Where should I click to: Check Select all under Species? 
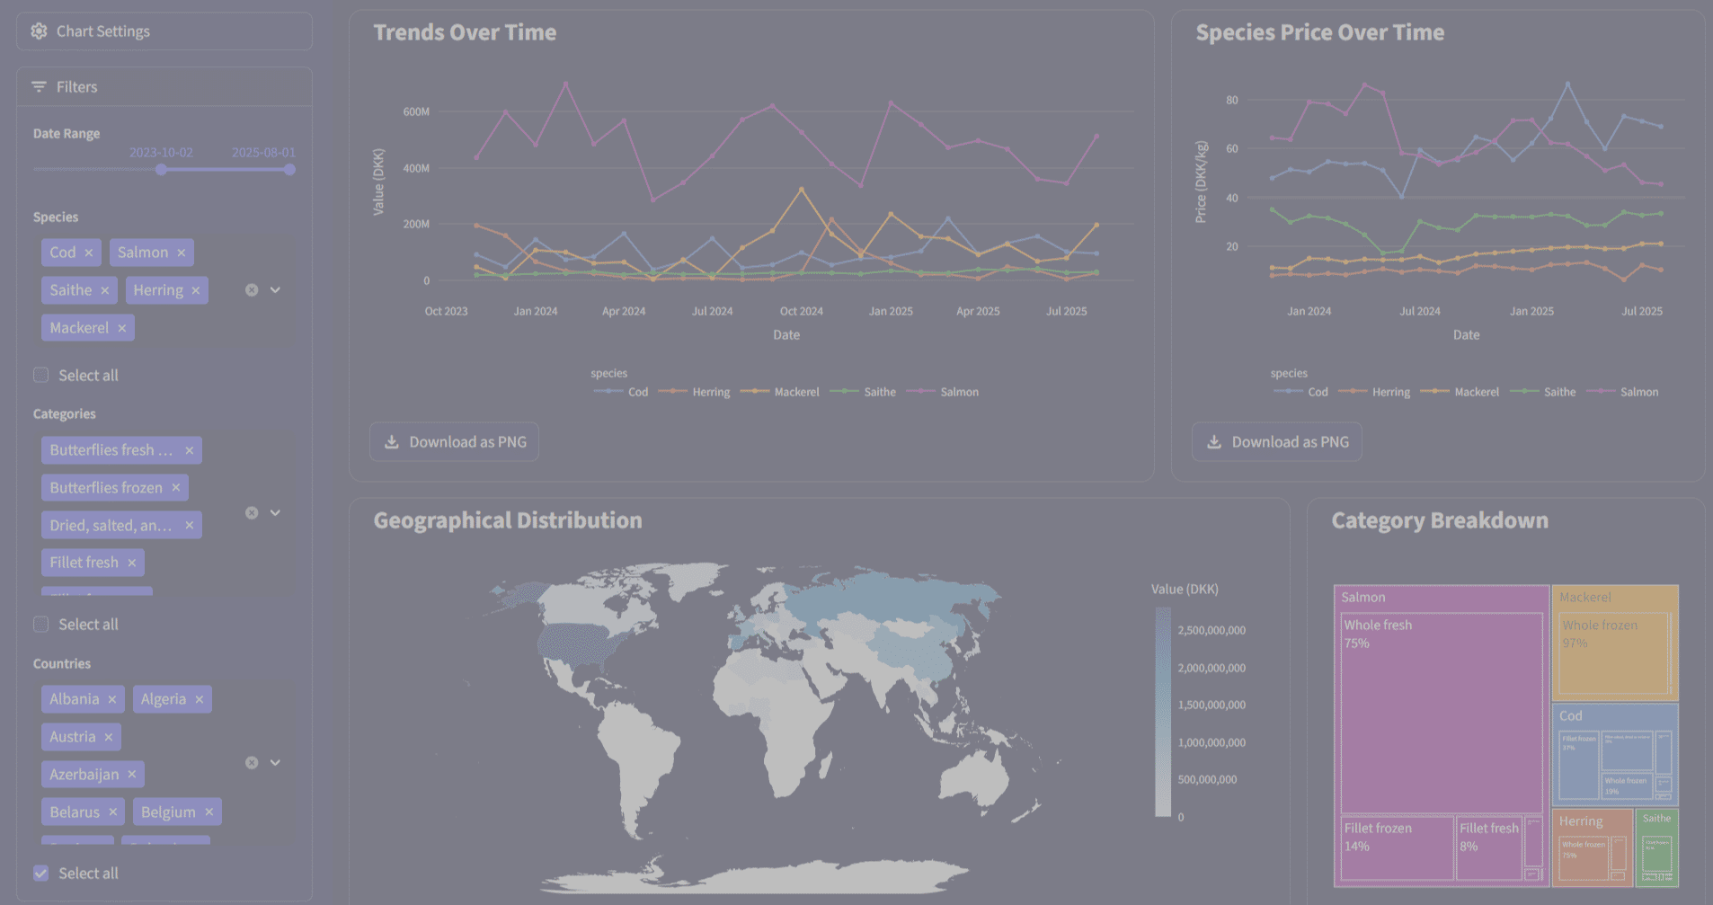point(41,376)
